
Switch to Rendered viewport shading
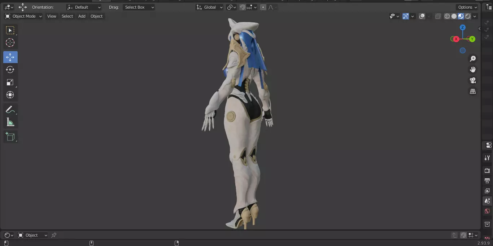468,16
